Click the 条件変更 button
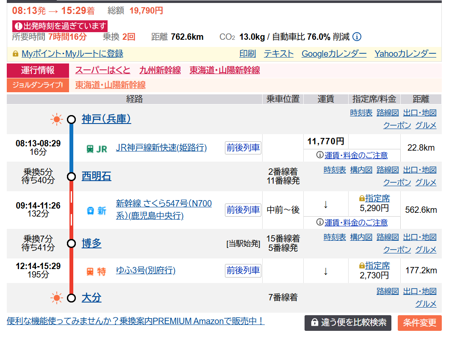The image size is (449, 341). point(419,323)
